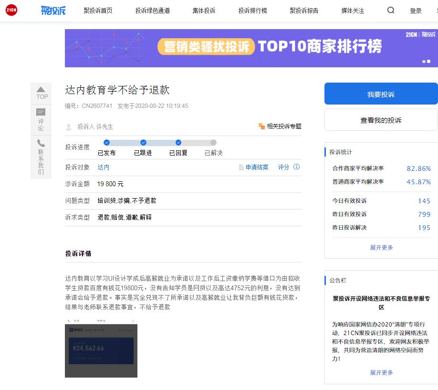Click the 投诉详情 section heading

78,253
